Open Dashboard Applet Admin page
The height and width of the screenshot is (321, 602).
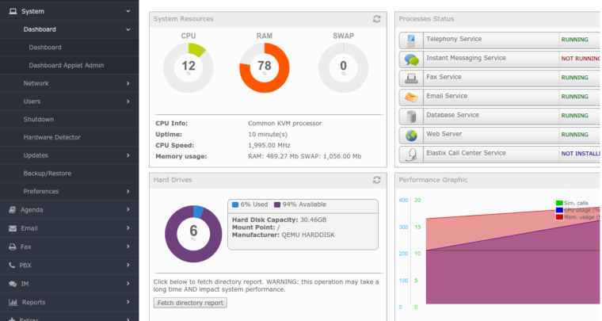[67, 65]
